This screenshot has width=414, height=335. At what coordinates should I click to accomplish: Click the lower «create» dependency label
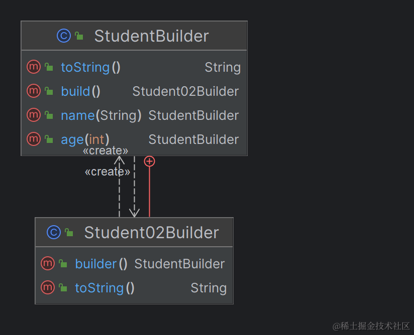click(107, 172)
